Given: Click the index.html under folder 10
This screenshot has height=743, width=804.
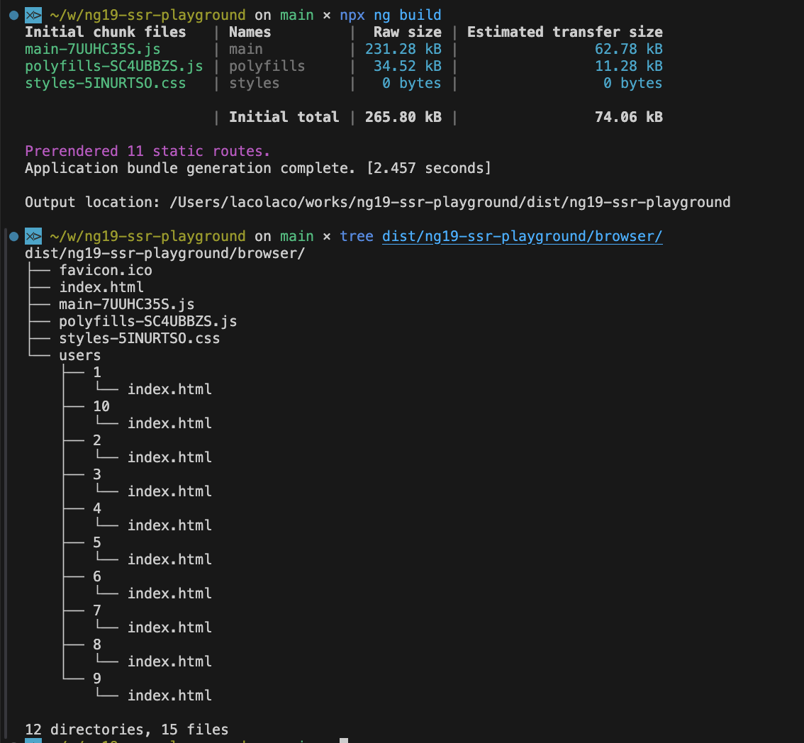Looking at the screenshot, I should (x=169, y=423).
